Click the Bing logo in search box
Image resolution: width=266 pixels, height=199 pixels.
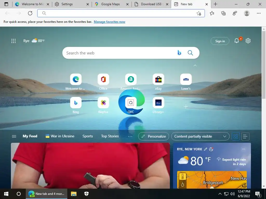[x=179, y=53]
